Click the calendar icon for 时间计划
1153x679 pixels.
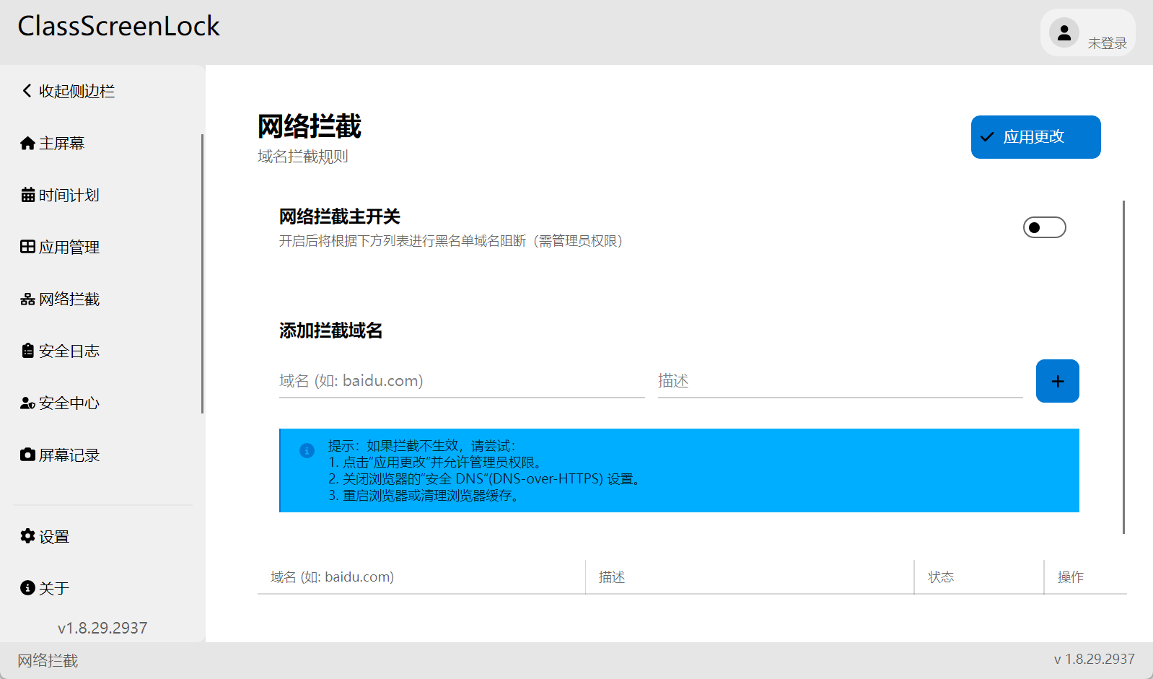(x=27, y=195)
